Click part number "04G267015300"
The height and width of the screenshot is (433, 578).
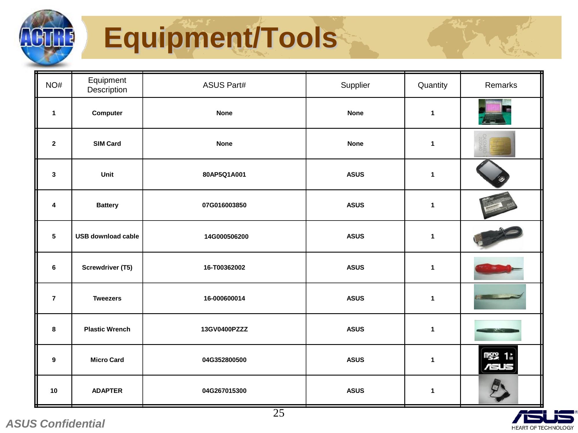pos(224,391)
